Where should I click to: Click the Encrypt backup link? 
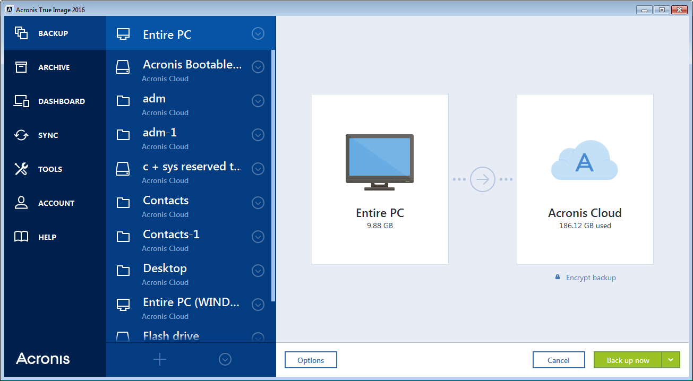coord(591,278)
